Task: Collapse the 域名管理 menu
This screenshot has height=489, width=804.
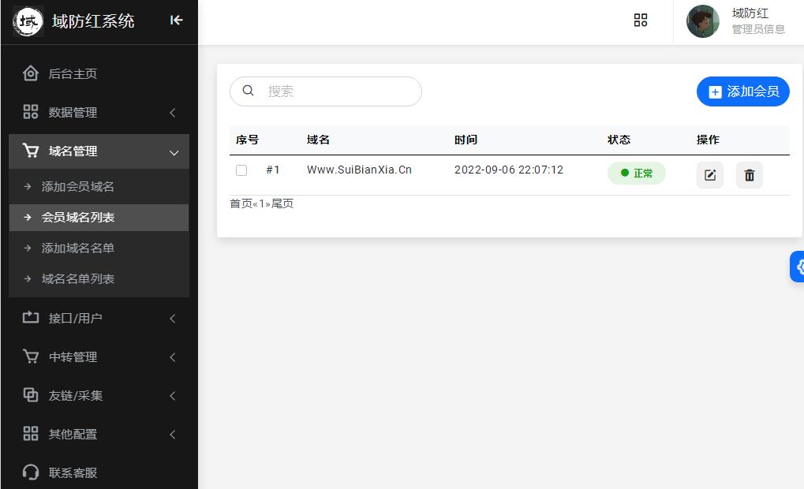Action: click(x=99, y=151)
